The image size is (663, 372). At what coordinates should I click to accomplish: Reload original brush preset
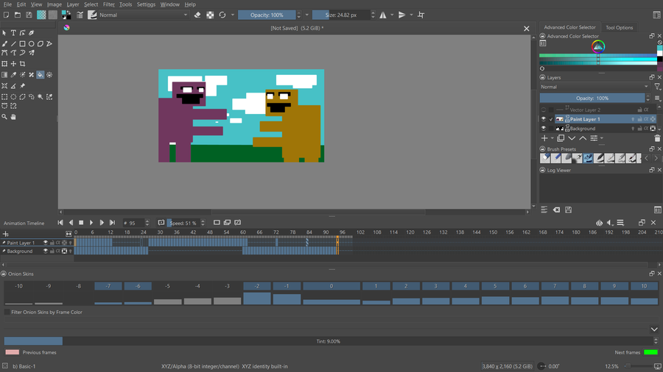tap(222, 15)
